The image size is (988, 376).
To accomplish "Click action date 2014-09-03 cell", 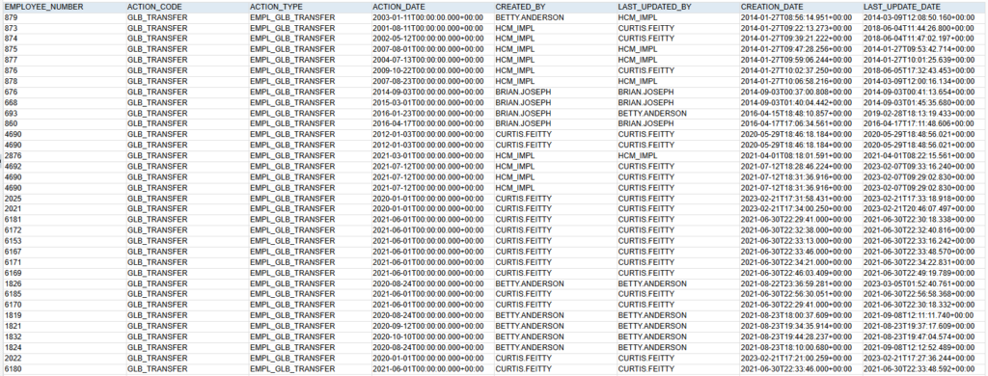I will (431, 92).
